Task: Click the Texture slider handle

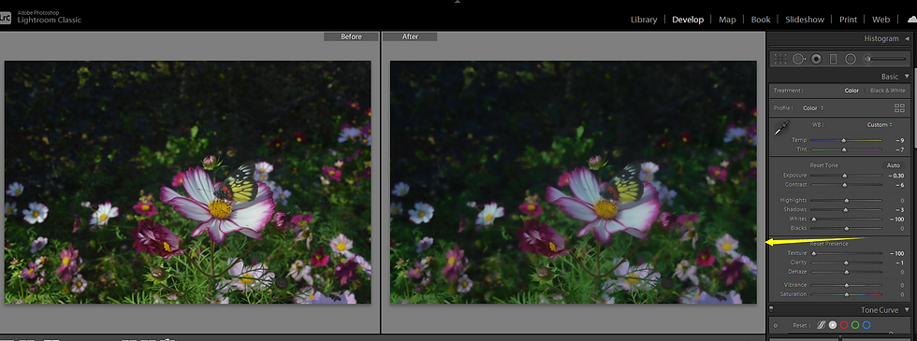Action: click(813, 253)
